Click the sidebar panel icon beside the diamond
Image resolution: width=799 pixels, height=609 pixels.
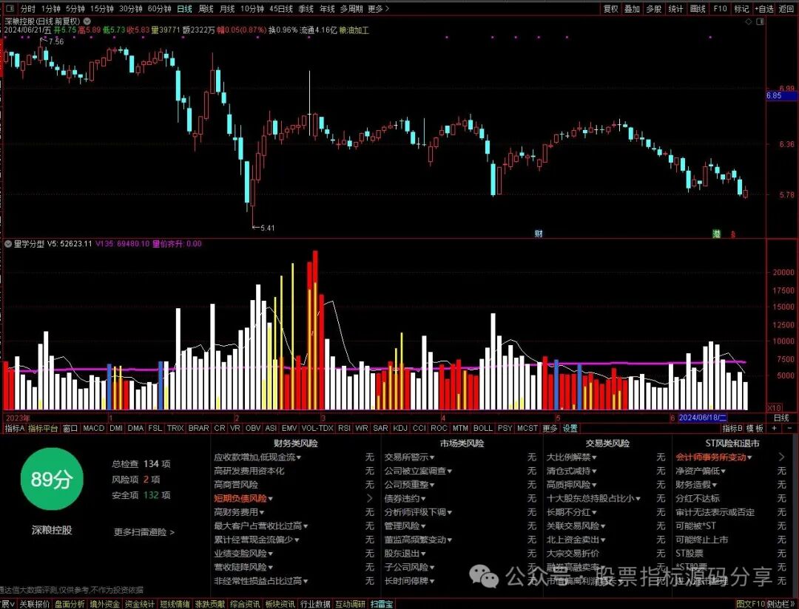coord(761,21)
